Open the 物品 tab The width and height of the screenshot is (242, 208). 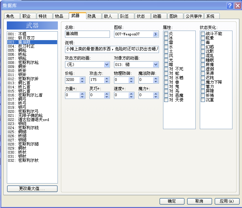pyautogui.click(x=61, y=16)
